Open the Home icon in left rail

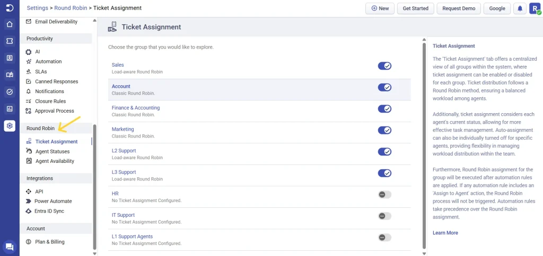(x=10, y=24)
